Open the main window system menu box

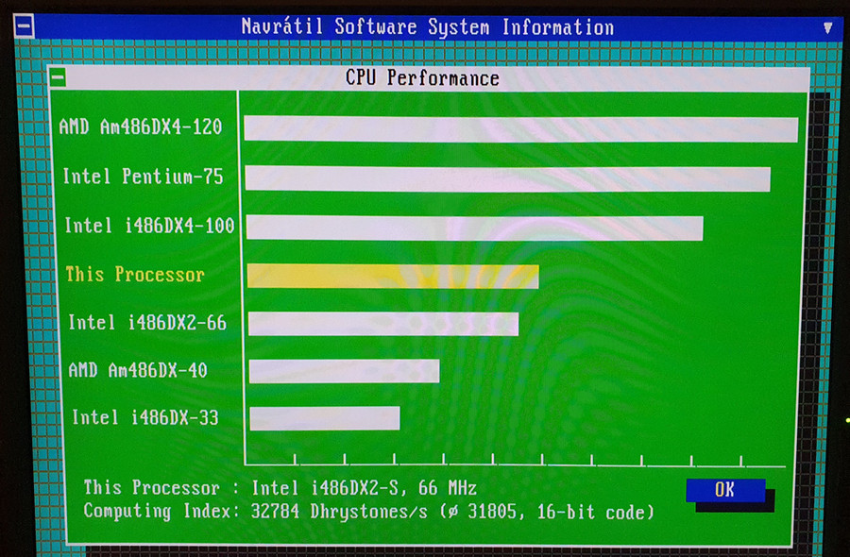(24, 25)
